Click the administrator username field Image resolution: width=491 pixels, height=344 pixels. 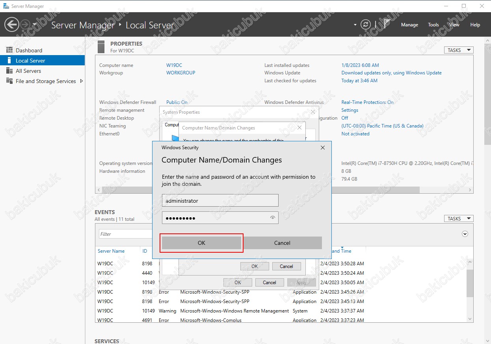(x=220, y=201)
